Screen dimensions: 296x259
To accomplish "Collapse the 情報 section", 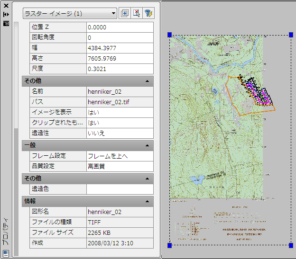I will 147,202.
